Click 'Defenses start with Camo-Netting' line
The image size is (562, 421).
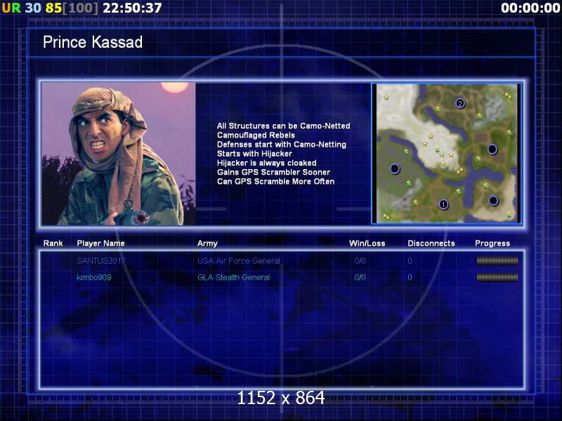coord(282,145)
